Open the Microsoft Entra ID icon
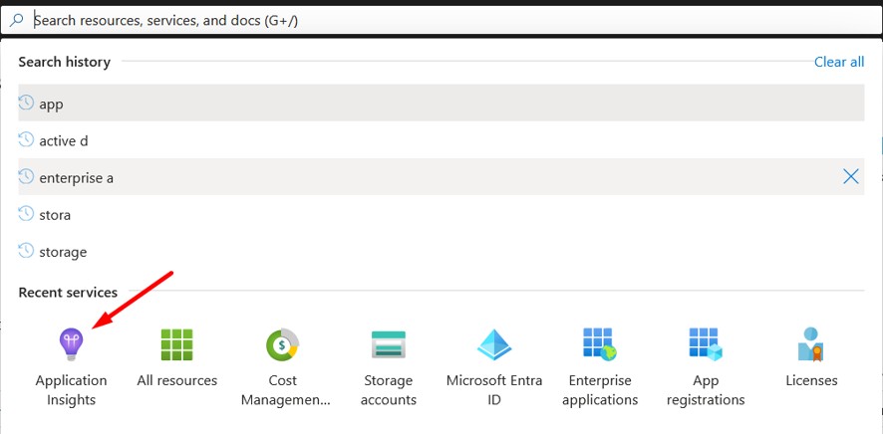Viewport: 883px width, 434px height. pyautogui.click(x=494, y=344)
